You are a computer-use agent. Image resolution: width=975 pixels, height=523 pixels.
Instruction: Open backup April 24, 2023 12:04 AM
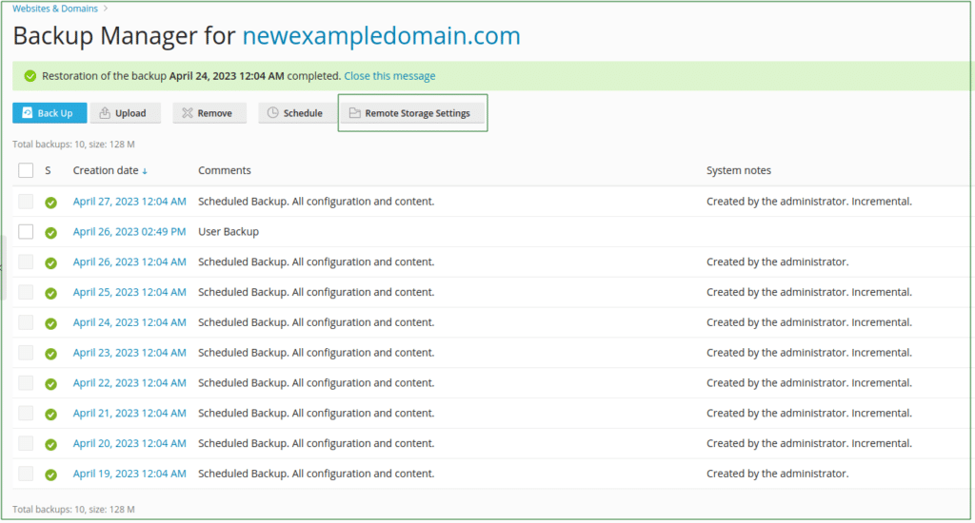(x=129, y=322)
